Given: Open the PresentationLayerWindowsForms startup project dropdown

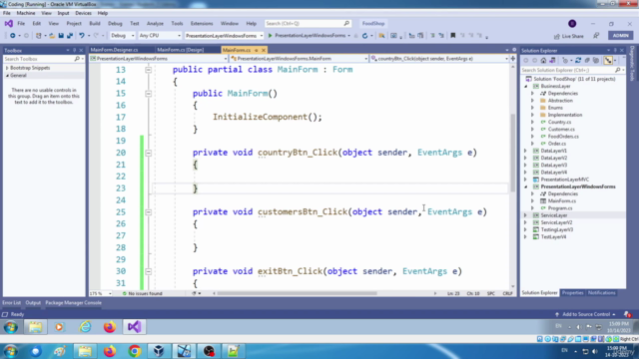Looking at the screenshot, I should 224,36.
